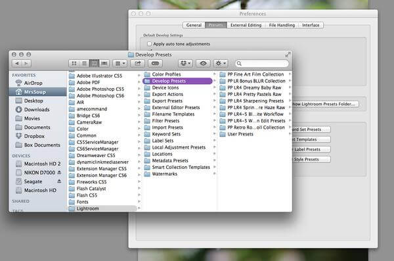Viewport: 394px width, 261px height.
Task: Select the Lightroom folder
Action: [x=102, y=208]
